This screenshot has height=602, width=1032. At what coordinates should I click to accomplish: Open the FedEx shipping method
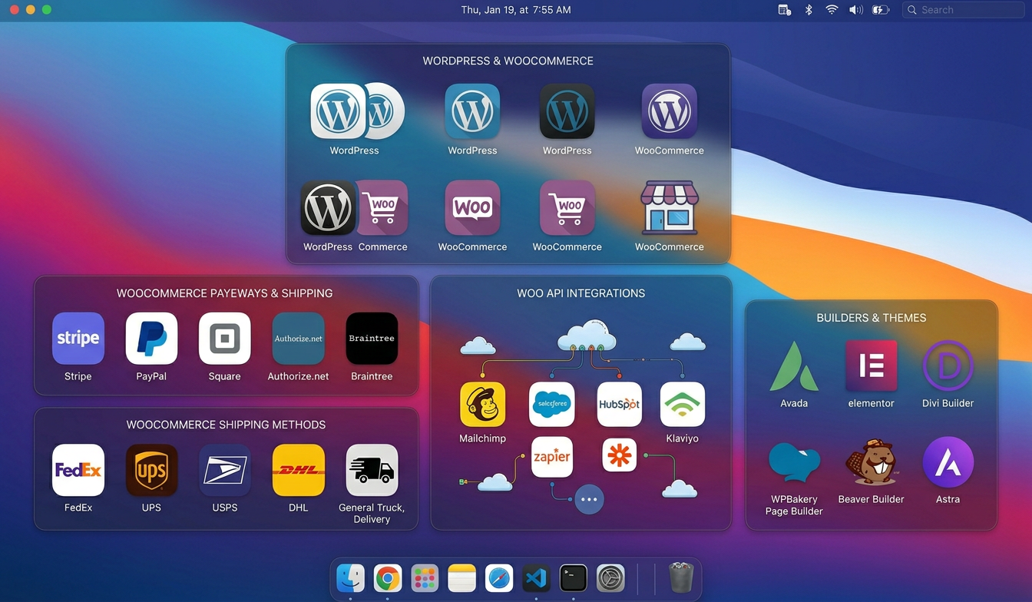(x=78, y=470)
